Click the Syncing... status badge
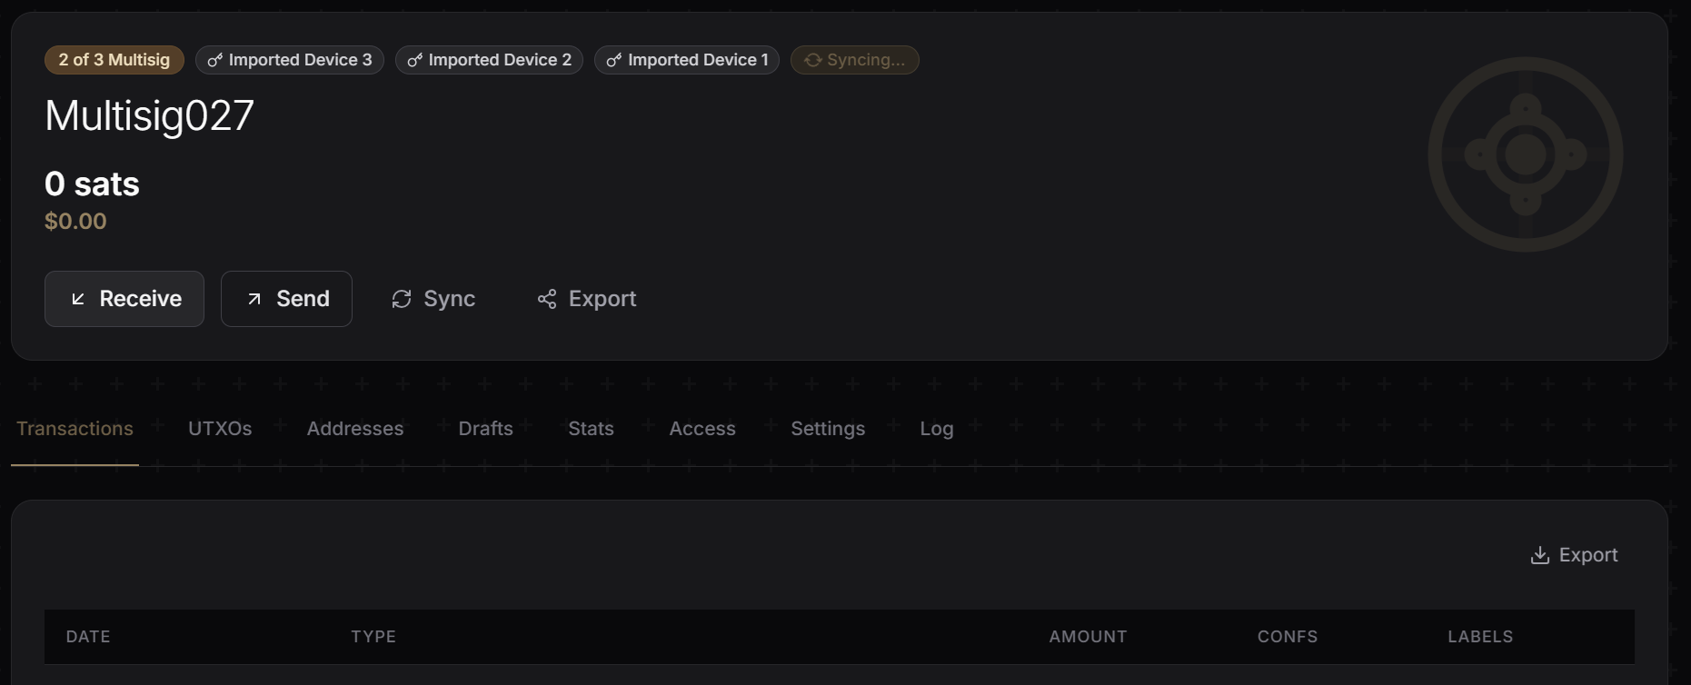1691x685 pixels. pyautogui.click(x=855, y=60)
